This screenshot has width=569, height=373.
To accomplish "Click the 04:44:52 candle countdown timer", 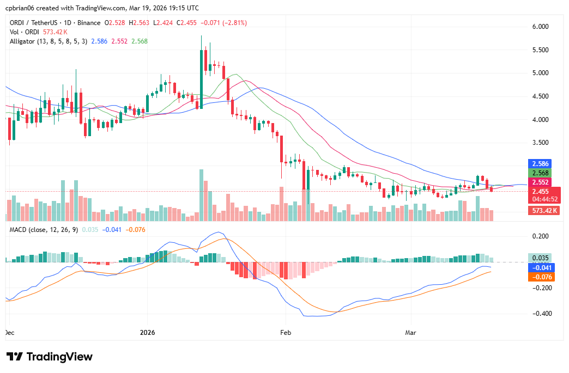I will 544,199.
